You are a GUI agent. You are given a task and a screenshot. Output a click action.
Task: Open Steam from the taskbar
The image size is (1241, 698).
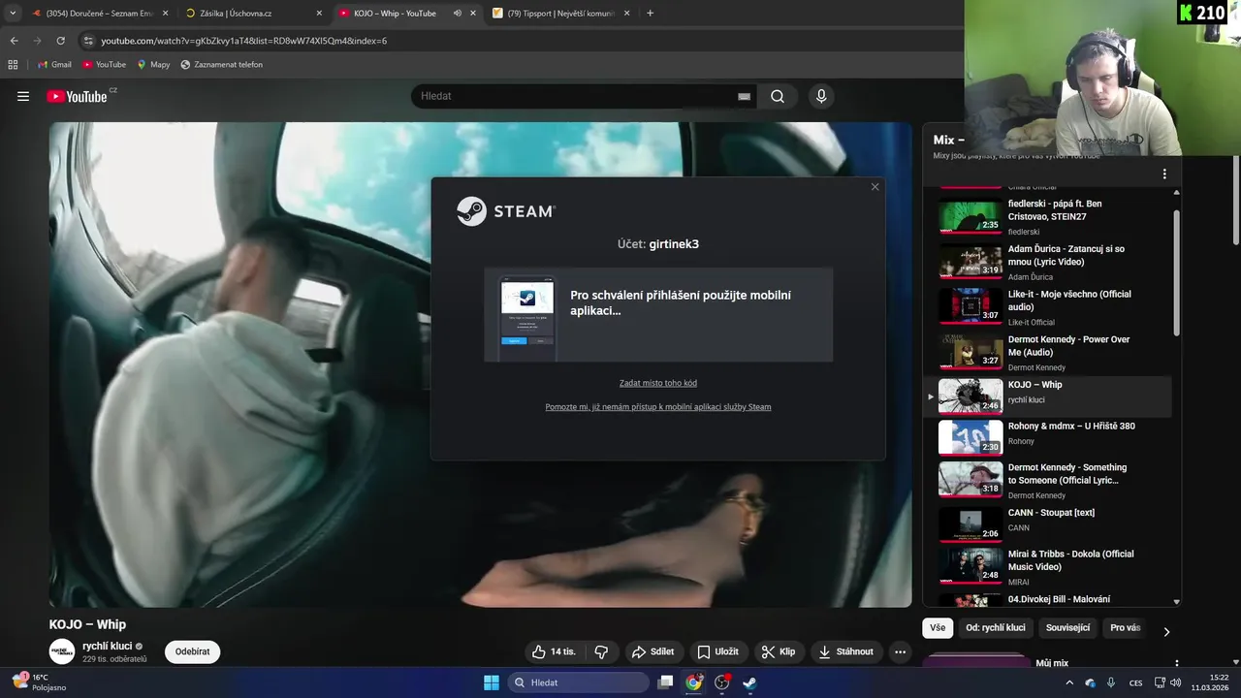coord(749,682)
